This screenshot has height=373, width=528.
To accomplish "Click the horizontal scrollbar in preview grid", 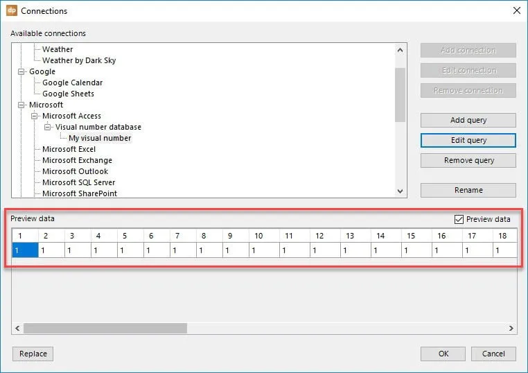I will click(105, 329).
